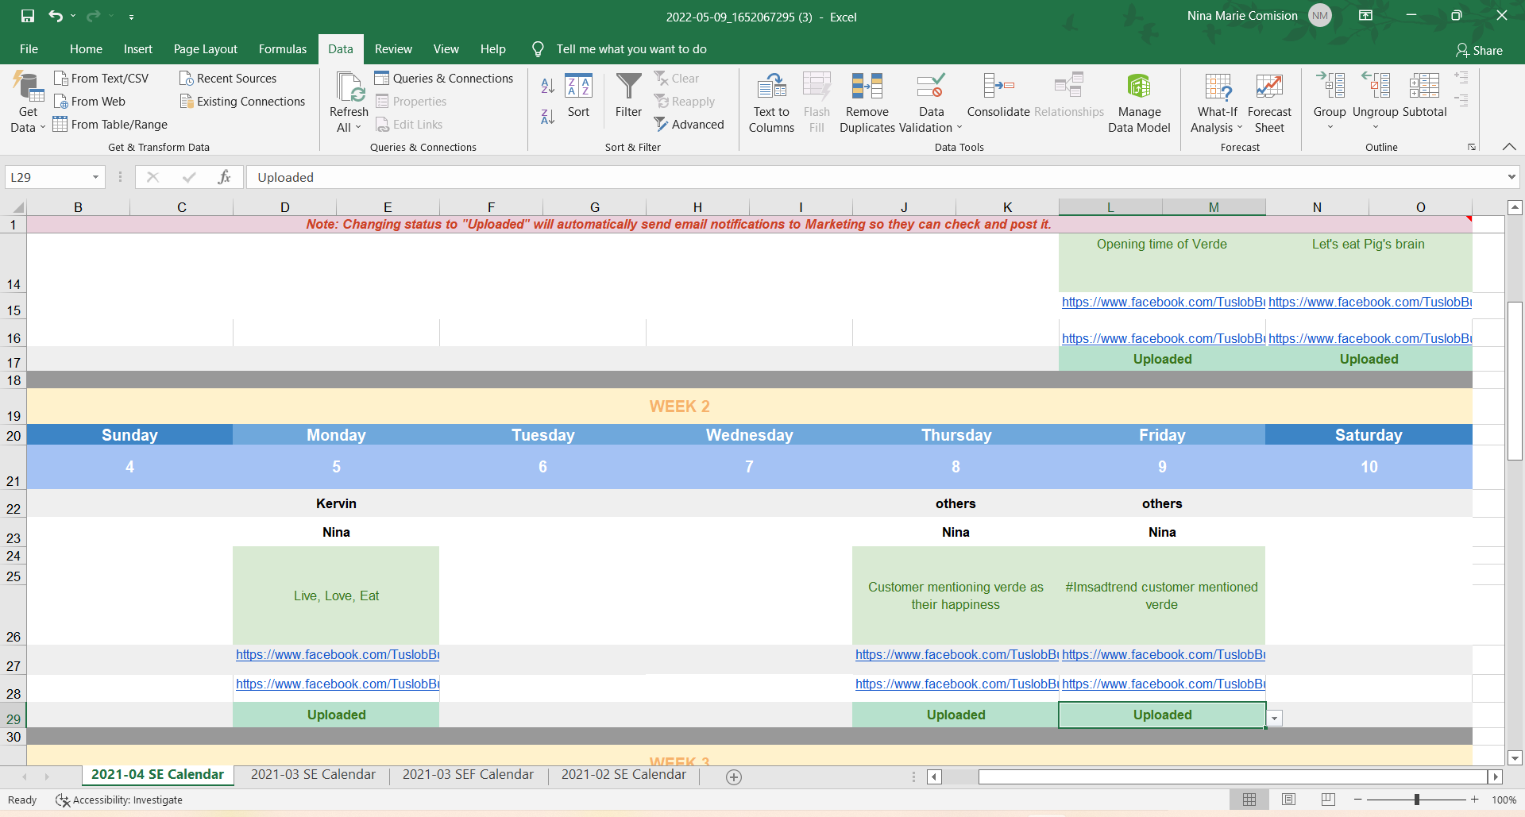Choose From Web data source
Screen dimensions: 1525x817
(90, 101)
